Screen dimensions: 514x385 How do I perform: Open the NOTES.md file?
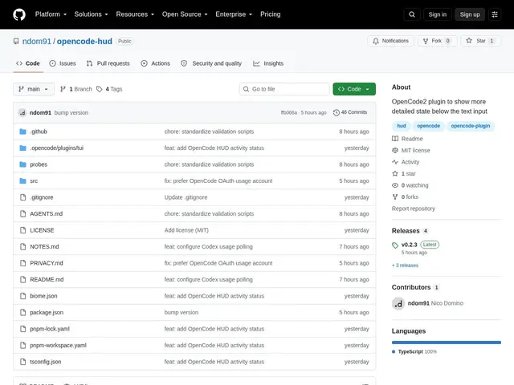(x=45, y=246)
